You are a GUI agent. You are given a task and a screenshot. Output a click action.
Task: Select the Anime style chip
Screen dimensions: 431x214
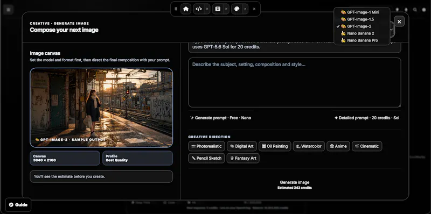(338, 146)
